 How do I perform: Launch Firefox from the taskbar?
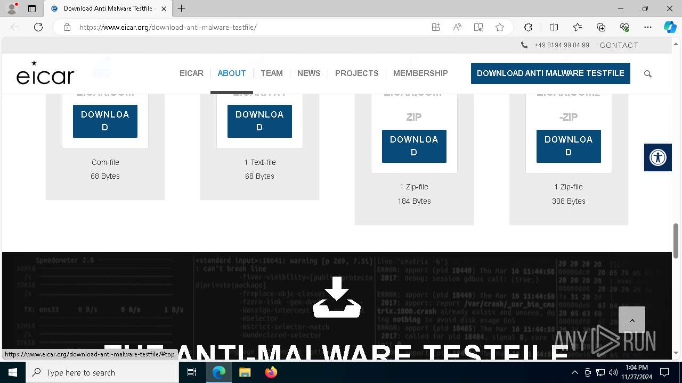[x=271, y=372]
